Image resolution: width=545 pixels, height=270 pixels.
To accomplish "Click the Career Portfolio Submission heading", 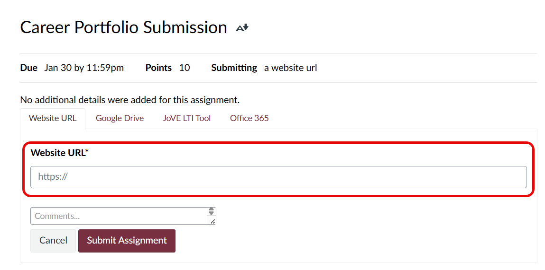I will pos(123,27).
